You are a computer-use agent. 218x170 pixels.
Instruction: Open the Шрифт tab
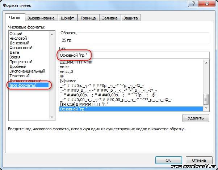point(68,18)
